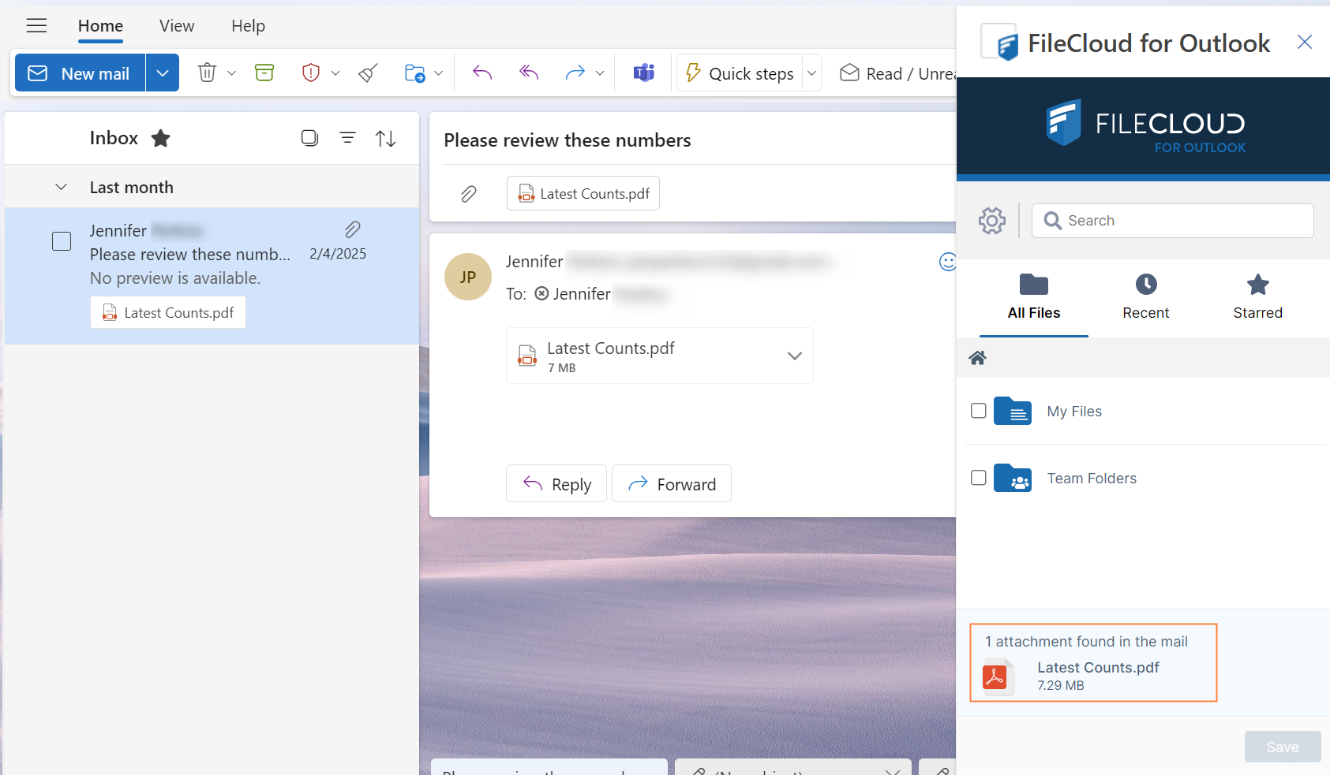Click the Archive icon in toolbar

coord(264,73)
